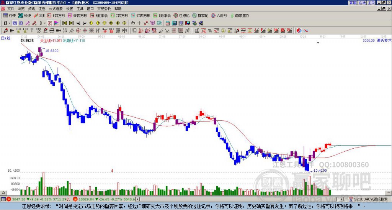This screenshot has height=210, width=392.
Task: Select the fan lines drawing tool
Action: [141, 31]
